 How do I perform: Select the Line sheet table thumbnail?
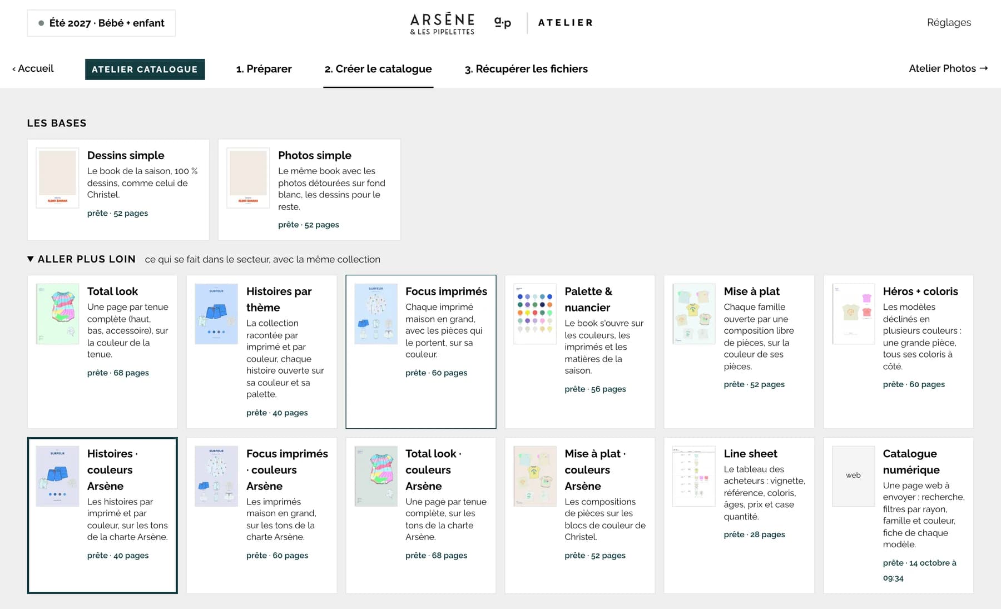(694, 476)
